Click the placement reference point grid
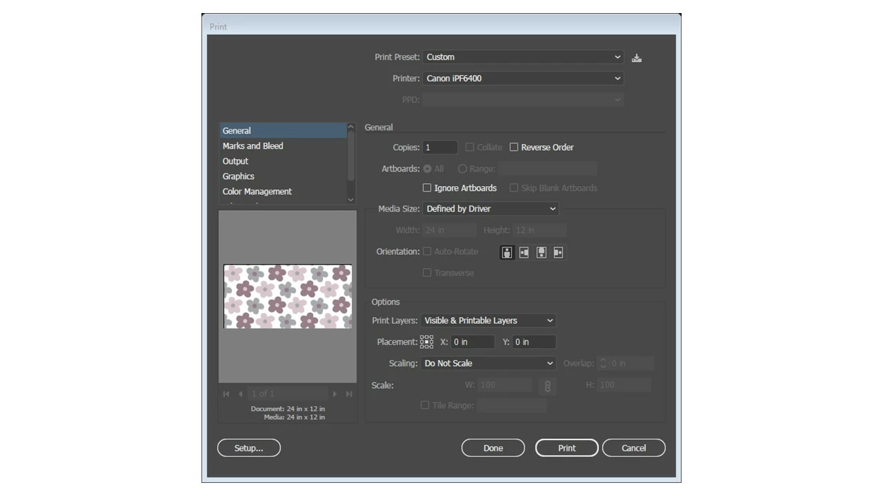This screenshot has height=496, width=883. click(x=427, y=342)
